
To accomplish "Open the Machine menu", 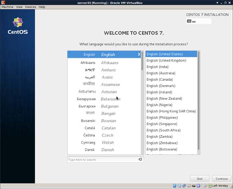I will point(8,7).
